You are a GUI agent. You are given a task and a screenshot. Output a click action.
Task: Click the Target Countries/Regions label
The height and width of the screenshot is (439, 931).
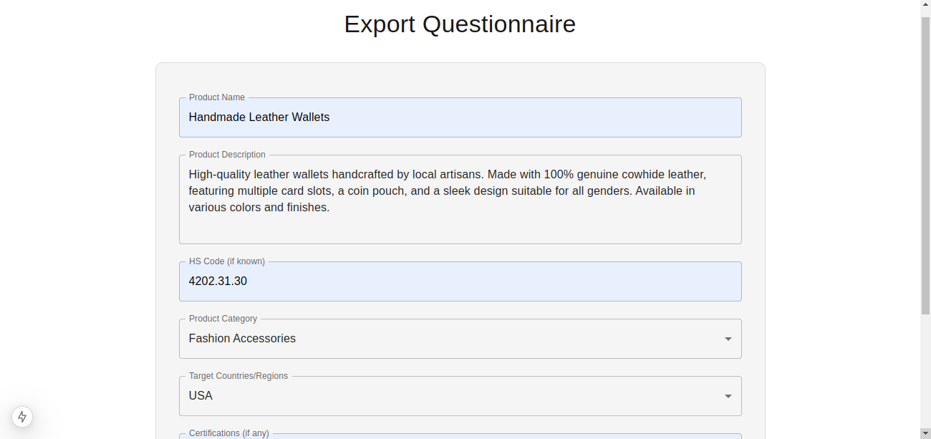pyautogui.click(x=238, y=375)
